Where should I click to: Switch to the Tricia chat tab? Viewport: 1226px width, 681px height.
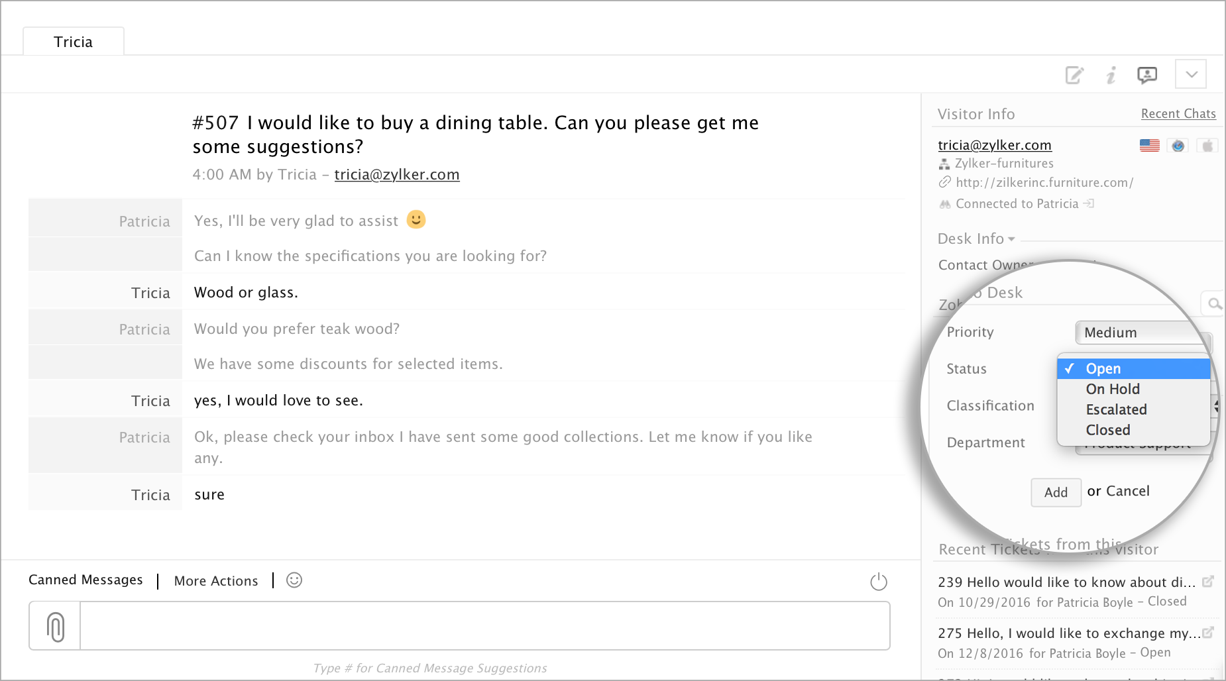(74, 42)
